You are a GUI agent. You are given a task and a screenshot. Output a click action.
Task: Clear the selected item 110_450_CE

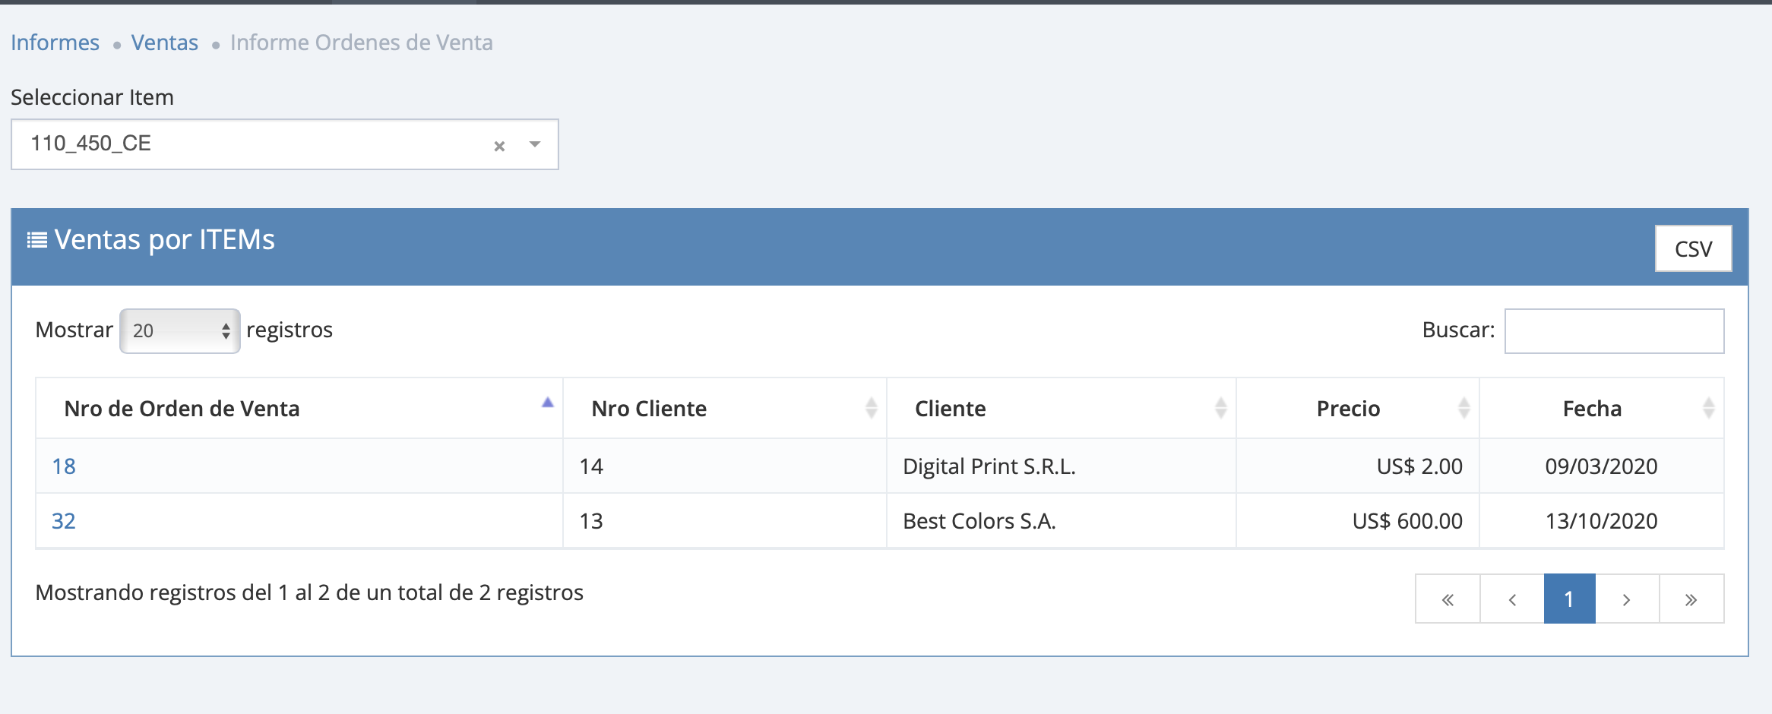pyautogui.click(x=499, y=146)
